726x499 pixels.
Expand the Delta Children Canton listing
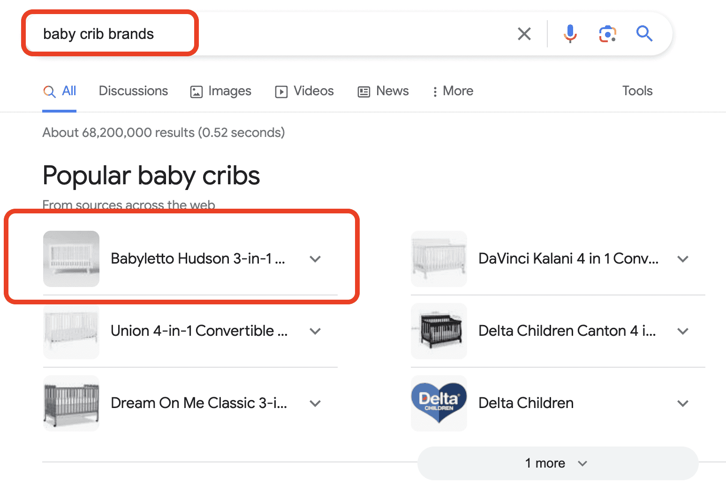683,331
